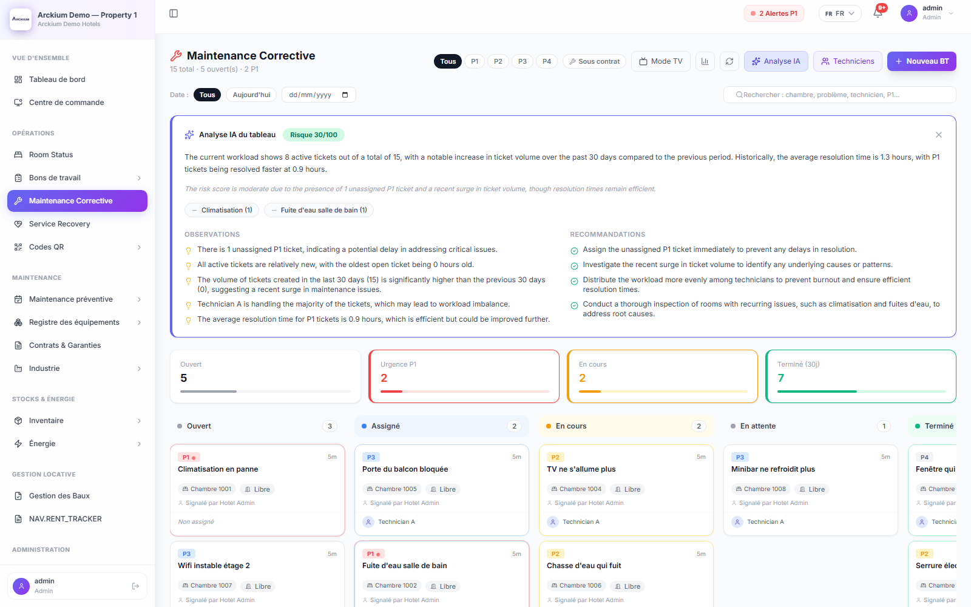Filter by P3 priority
This screenshot has height=607, width=971.
pos(523,61)
